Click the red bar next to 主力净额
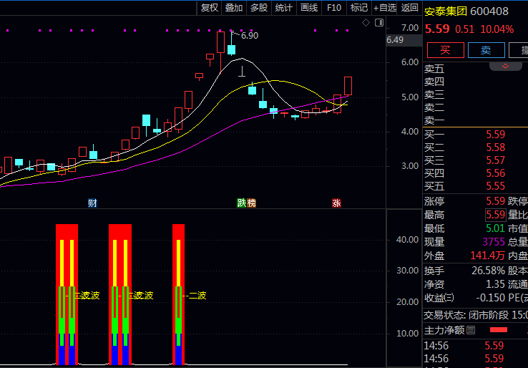Viewport: 528px width, 368px height. tap(498, 330)
